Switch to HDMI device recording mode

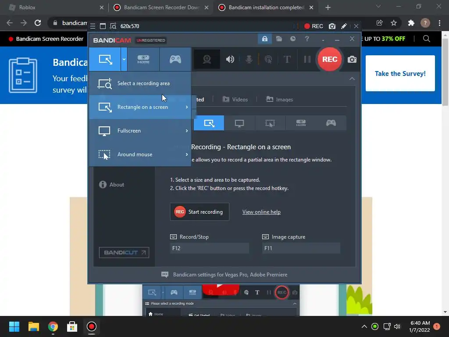(x=143, y=59)
